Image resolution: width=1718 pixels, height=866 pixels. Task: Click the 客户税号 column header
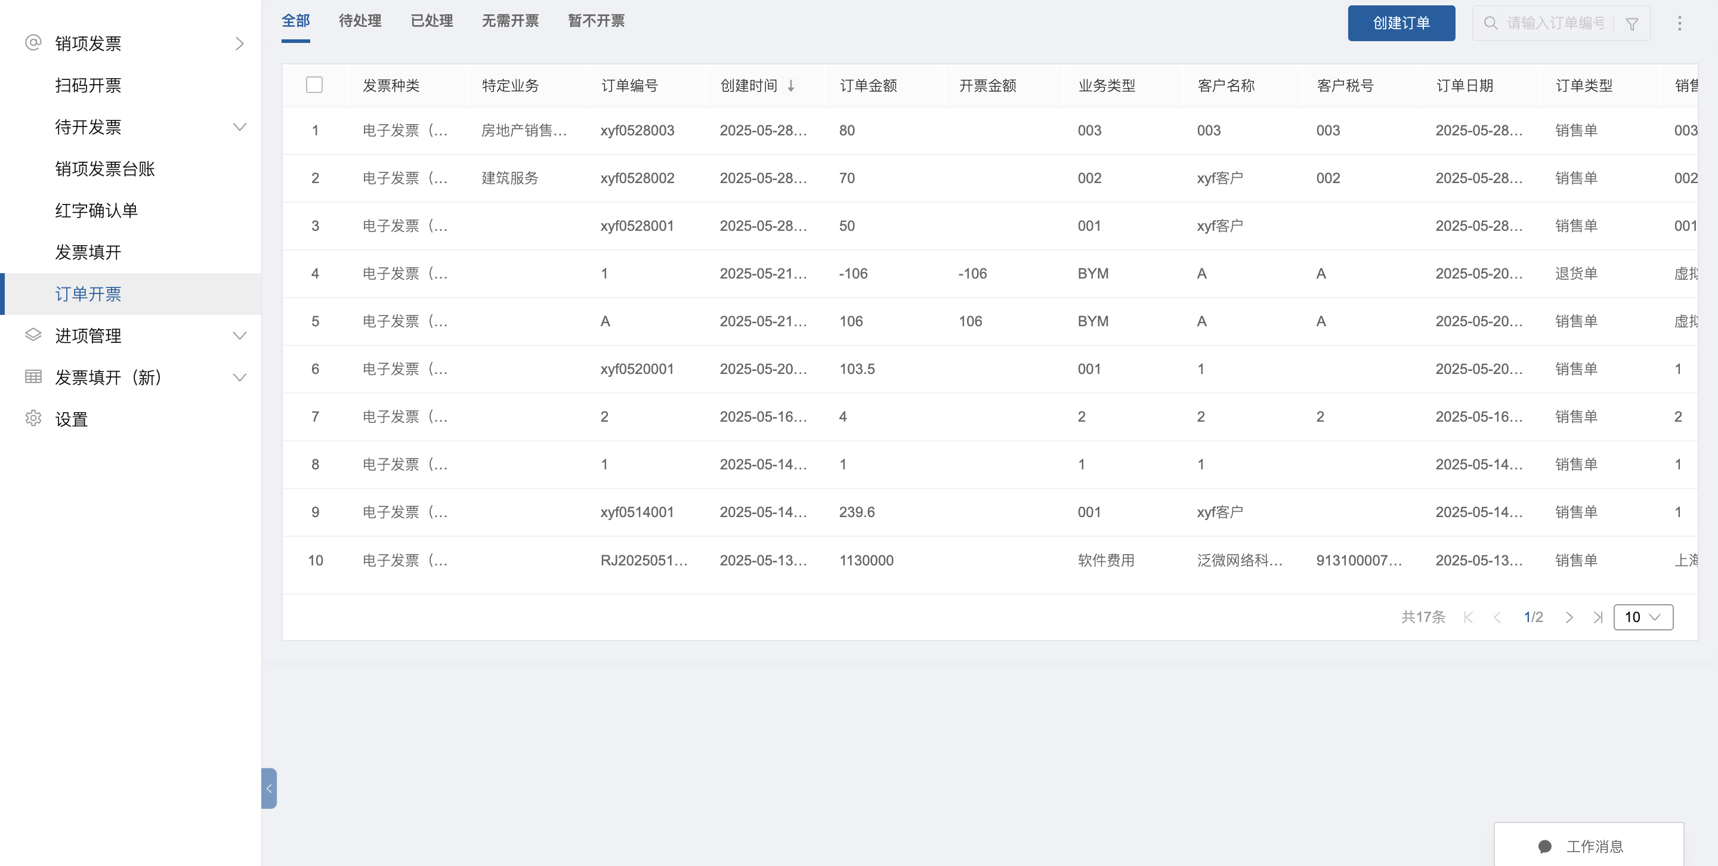(1345, 85)
